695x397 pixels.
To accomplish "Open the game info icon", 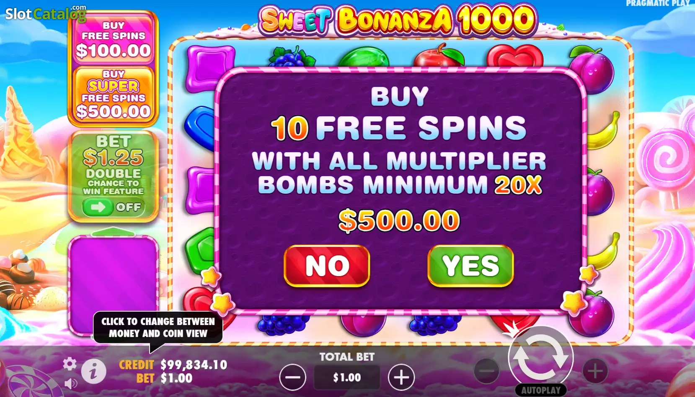I will [x=93, y=371].
